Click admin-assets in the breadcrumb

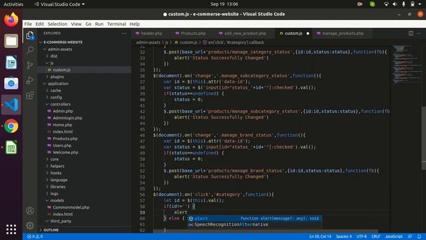148,43
